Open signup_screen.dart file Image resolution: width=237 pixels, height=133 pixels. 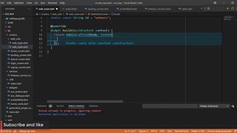(20, 67)
